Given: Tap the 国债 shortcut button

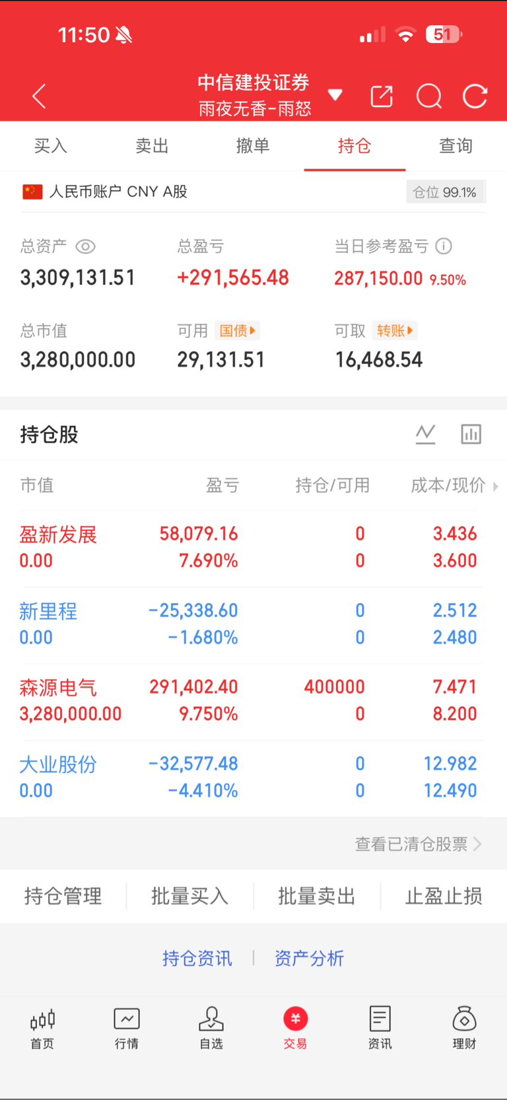Looking at the screenshot, I should [237, 330].
